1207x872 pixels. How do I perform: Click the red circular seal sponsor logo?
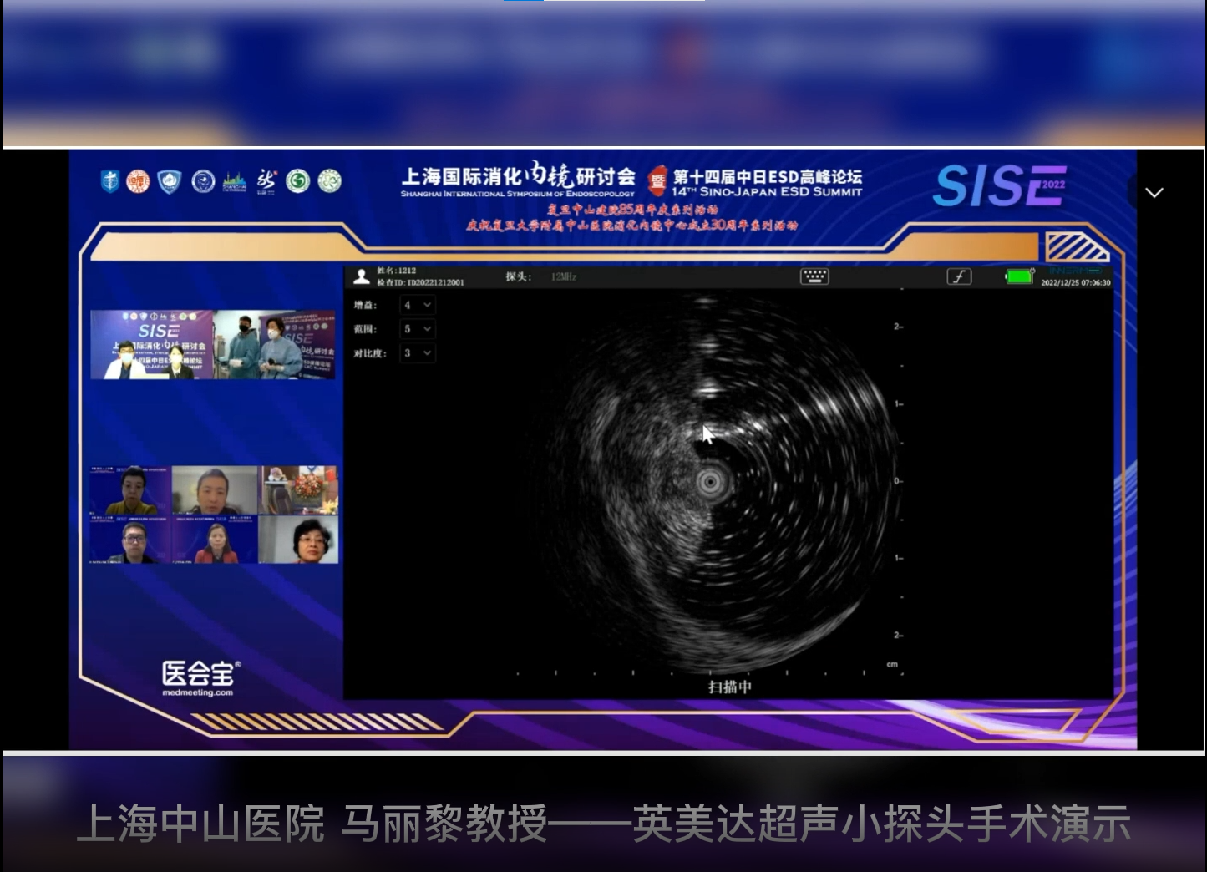click(138, 181)
